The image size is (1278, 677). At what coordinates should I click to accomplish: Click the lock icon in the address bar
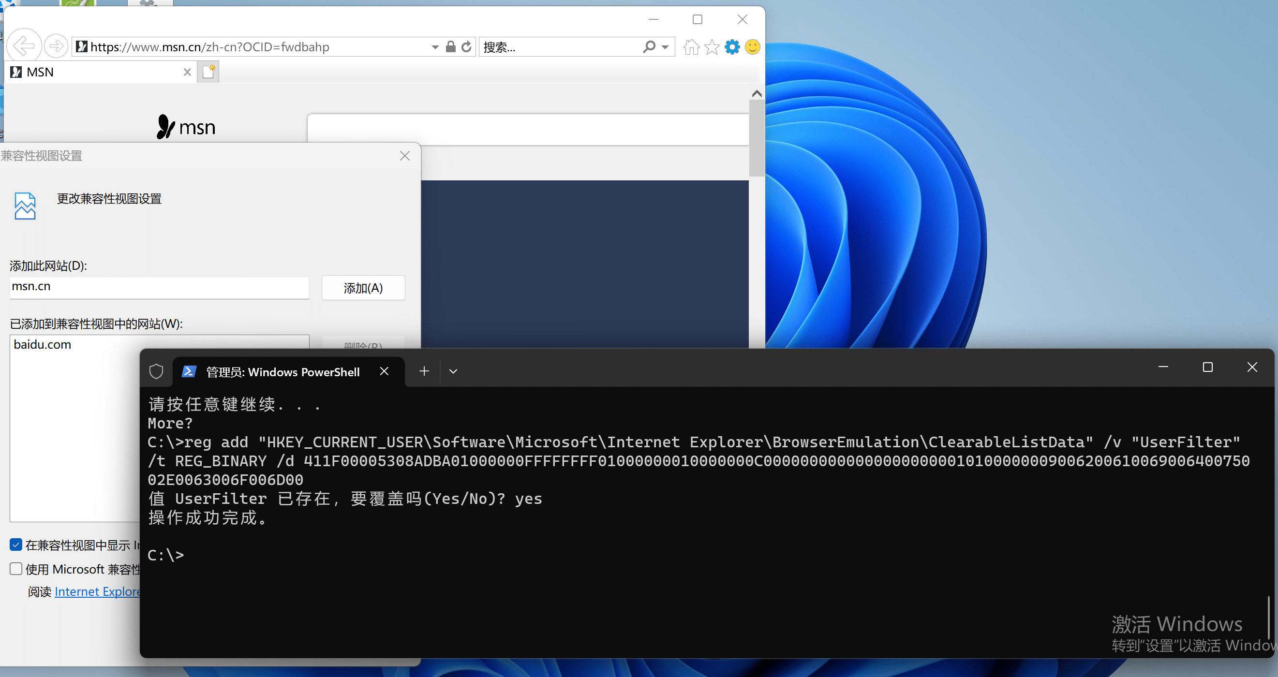[x=450, y=46]
